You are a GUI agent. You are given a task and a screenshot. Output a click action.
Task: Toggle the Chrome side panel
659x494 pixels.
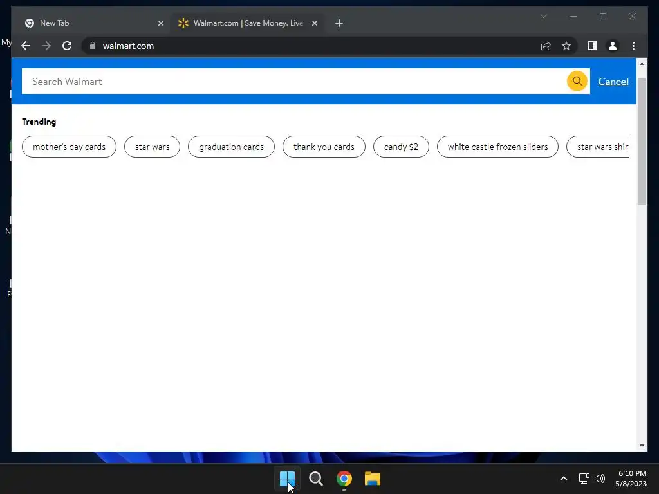(592, 46)
